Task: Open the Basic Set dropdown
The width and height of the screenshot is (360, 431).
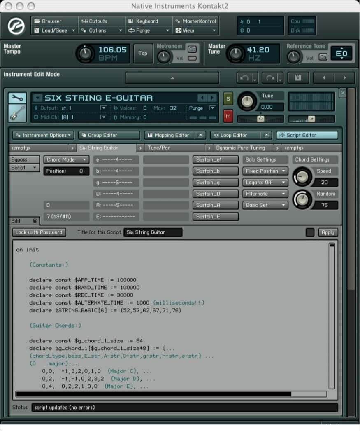Action: (x=265, y=205)
